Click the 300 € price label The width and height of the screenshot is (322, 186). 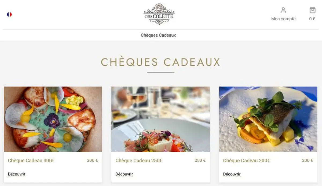(x=92, y=161)
